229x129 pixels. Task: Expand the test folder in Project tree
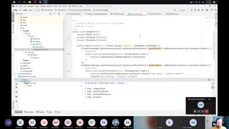21,60
